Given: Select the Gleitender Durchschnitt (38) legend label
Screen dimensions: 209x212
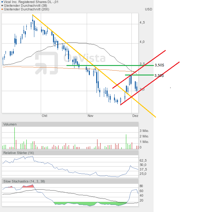Looking at the screenshot, I should (x=24, y=6).
